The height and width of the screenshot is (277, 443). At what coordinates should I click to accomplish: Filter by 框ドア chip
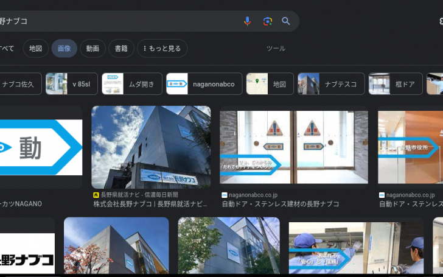(x=396, y=84)
